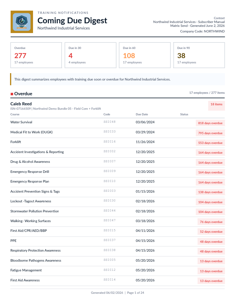Image resolution: width=235 pixels, height=305 pixels.
Task: Click the digest summary description banner
Action: [x=118, y=79]
